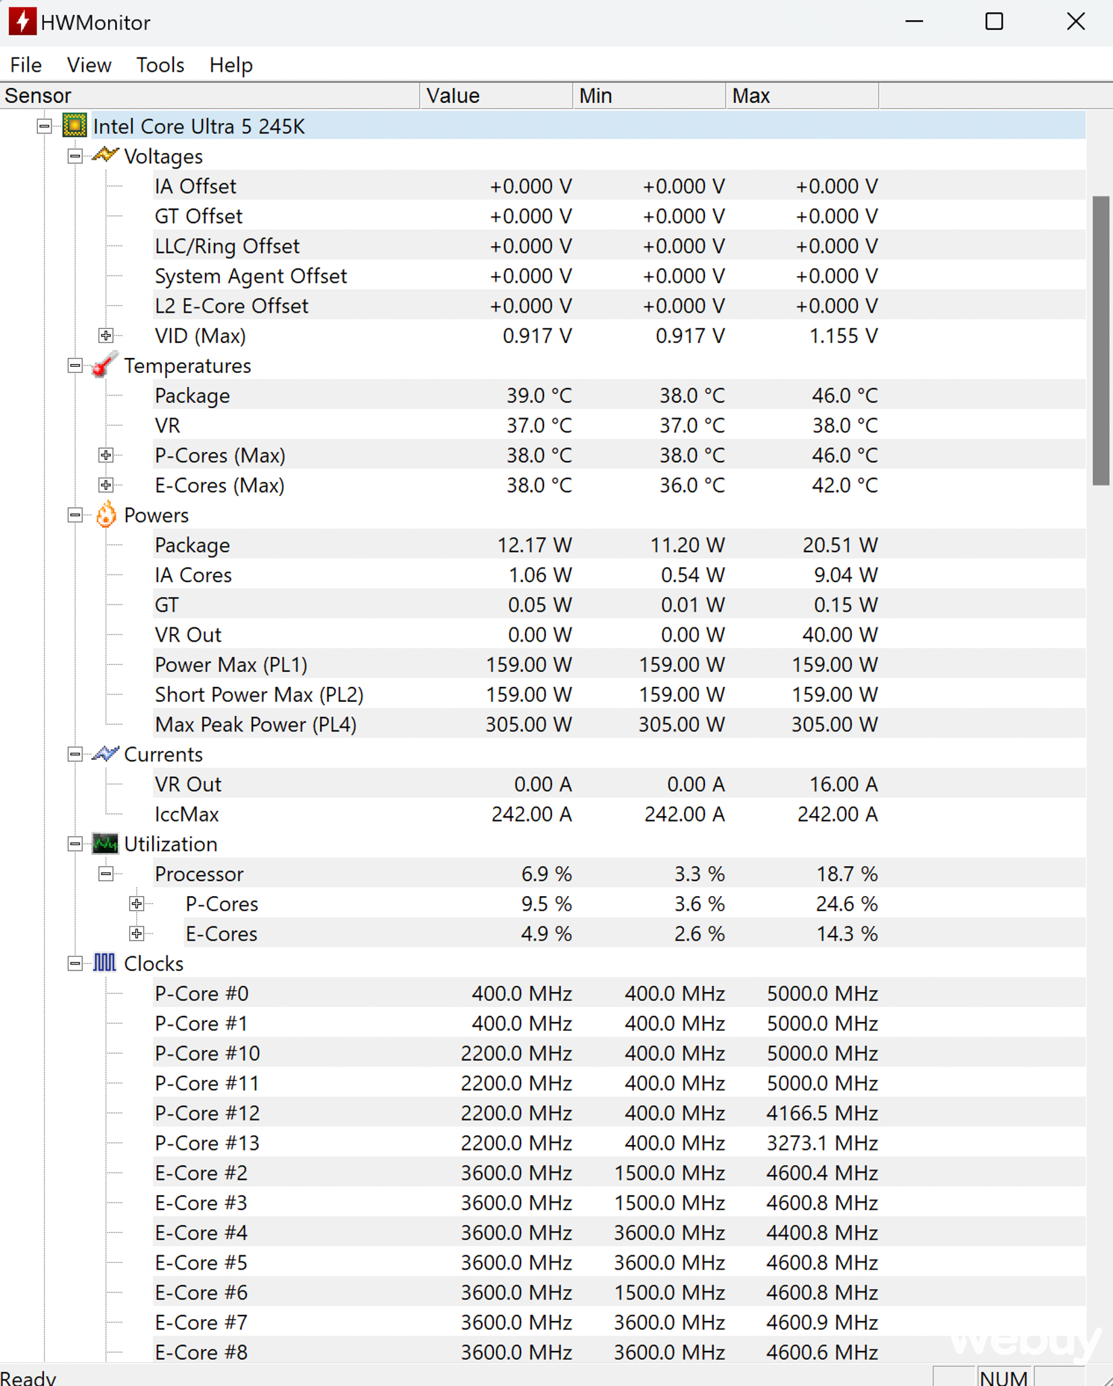Click the Currents wave icon
Screen dimensions: 1113x1386
click(106, 753)
